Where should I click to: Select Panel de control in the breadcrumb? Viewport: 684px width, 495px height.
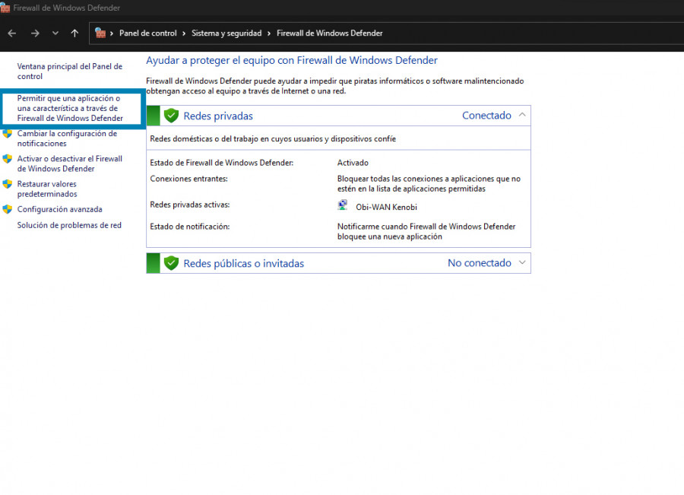tap(147, 33)
